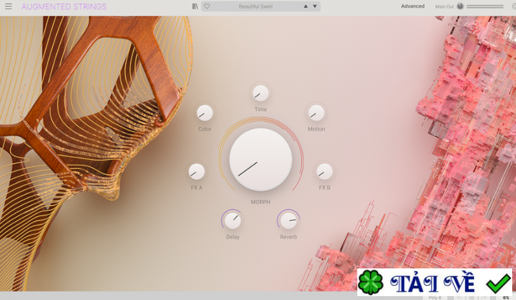Click the MORPH label
Viewport: 516px width, 300px height.
click(x=261, y=202)
